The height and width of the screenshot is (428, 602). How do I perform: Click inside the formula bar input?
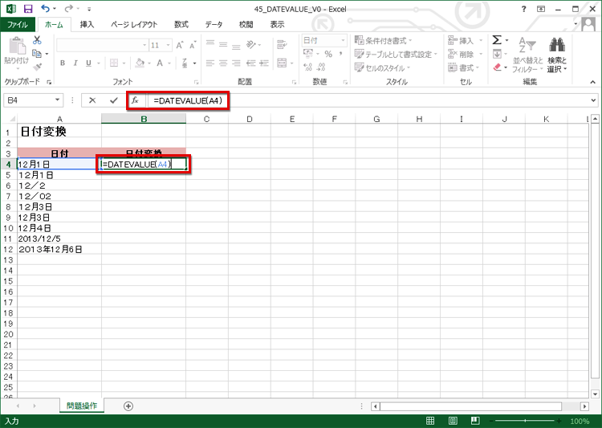pyautogui.click(x=368, y=100)
